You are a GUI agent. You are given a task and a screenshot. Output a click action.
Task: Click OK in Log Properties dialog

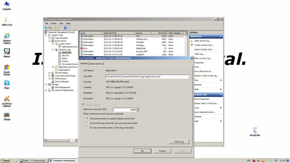[x=142, y=151]
